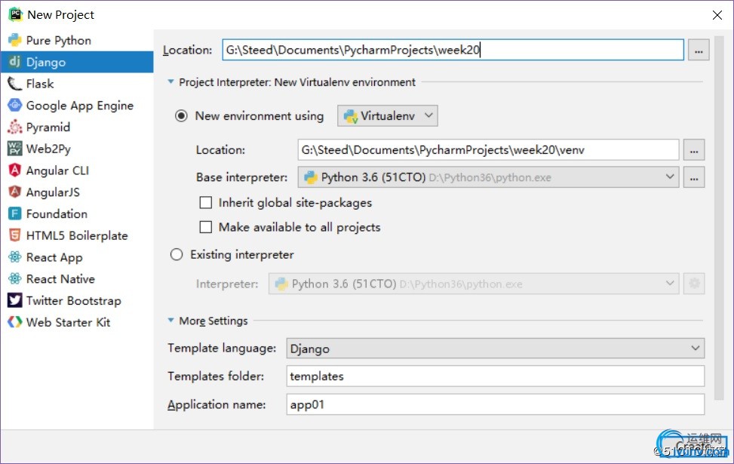Click the Foundation F icon
Image resolution: width=734 pixels, height=464 pixels.
pyautogui.click(x=15, y=214)
